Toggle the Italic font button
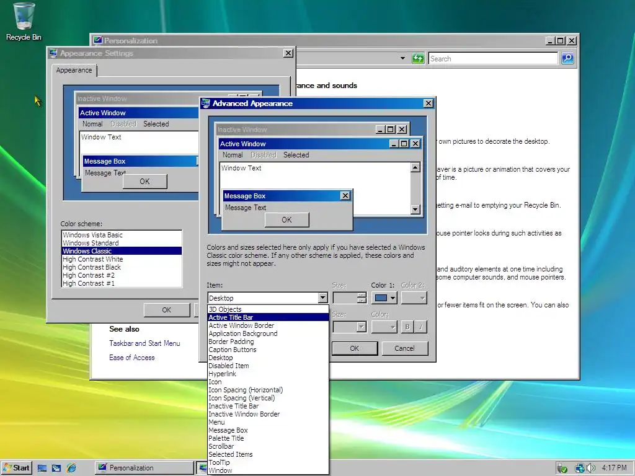Screen dimensions: 635x476 click(421, 327)
